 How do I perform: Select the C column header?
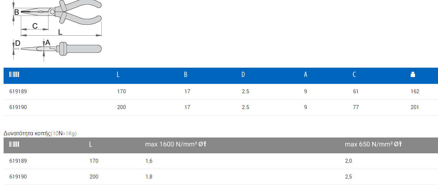point(354,75)
